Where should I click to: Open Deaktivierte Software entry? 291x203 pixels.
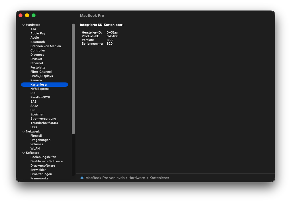pos(47,161)
